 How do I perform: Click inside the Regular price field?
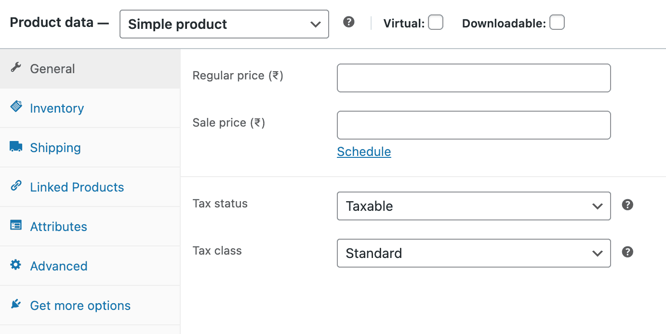[x=474, y=77]
